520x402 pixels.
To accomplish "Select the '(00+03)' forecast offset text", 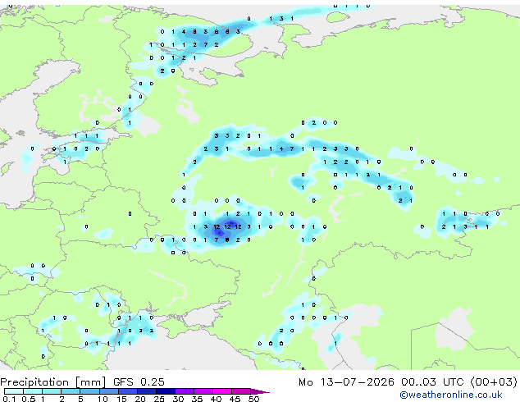I will 494,381.
